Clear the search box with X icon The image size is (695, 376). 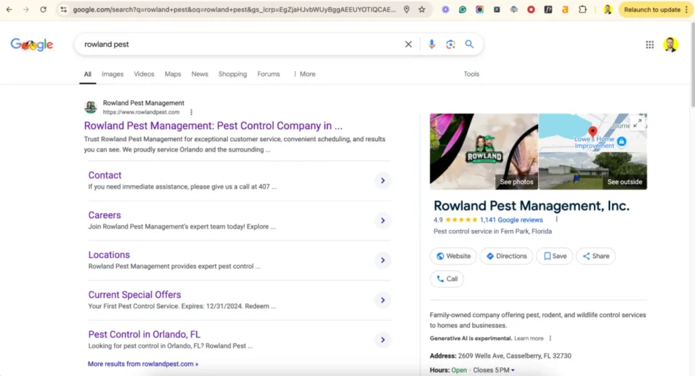(x=409, y=44)
